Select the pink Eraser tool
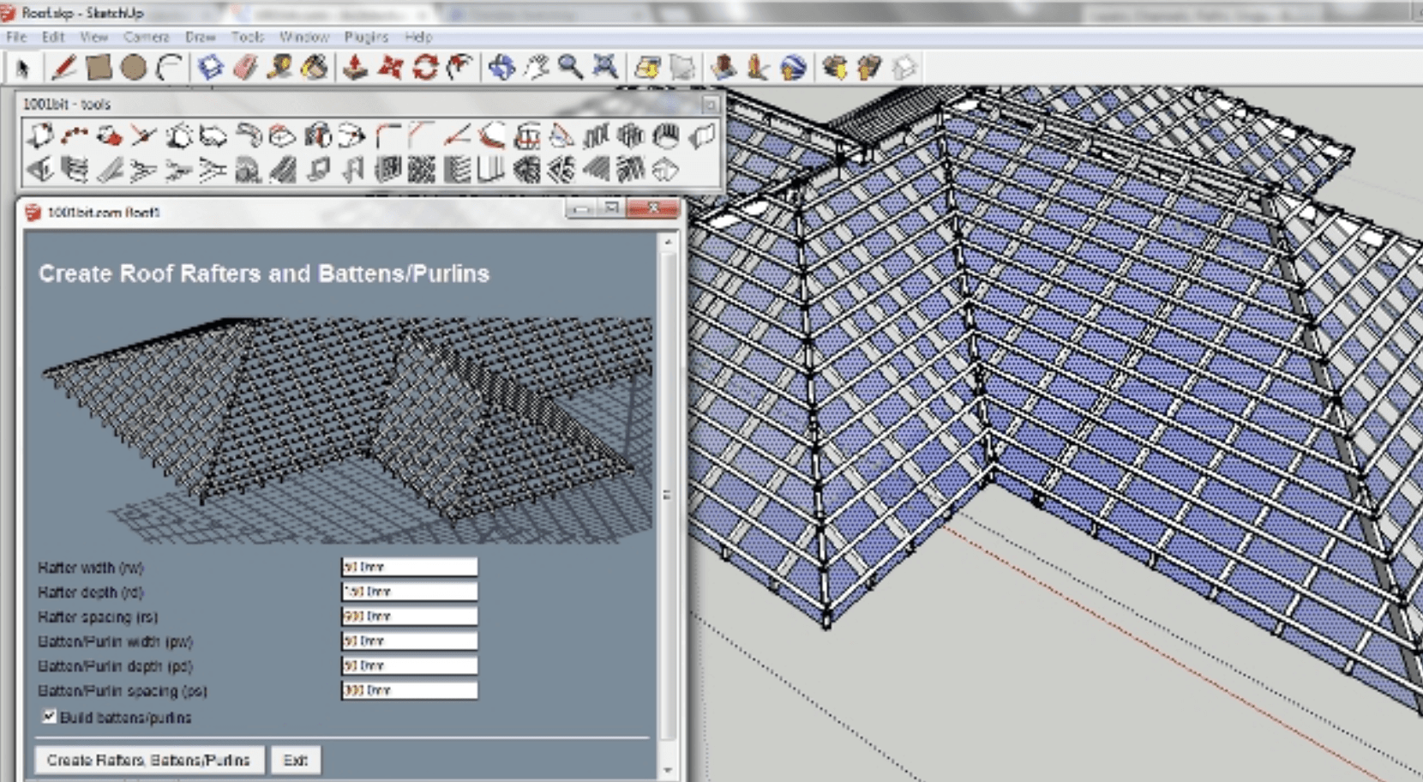The height and width of the screenshot is (782, 1423). (245, 67)
